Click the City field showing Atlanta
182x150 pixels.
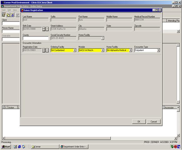point(91,29)
